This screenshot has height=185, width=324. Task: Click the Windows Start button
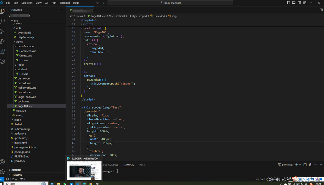click(x=1, y=184)
